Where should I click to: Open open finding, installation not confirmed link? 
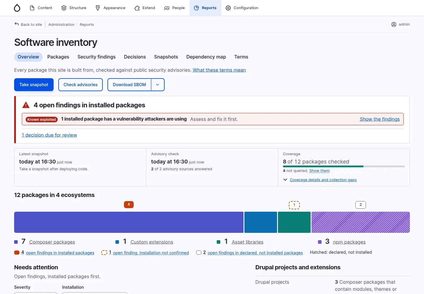point(151,253)
